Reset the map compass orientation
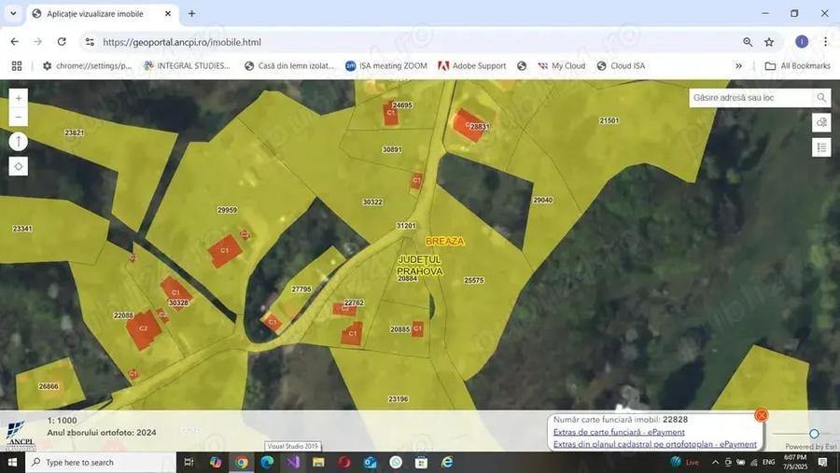This screenshot has width=840, height=473. click(x=19, y=142)
